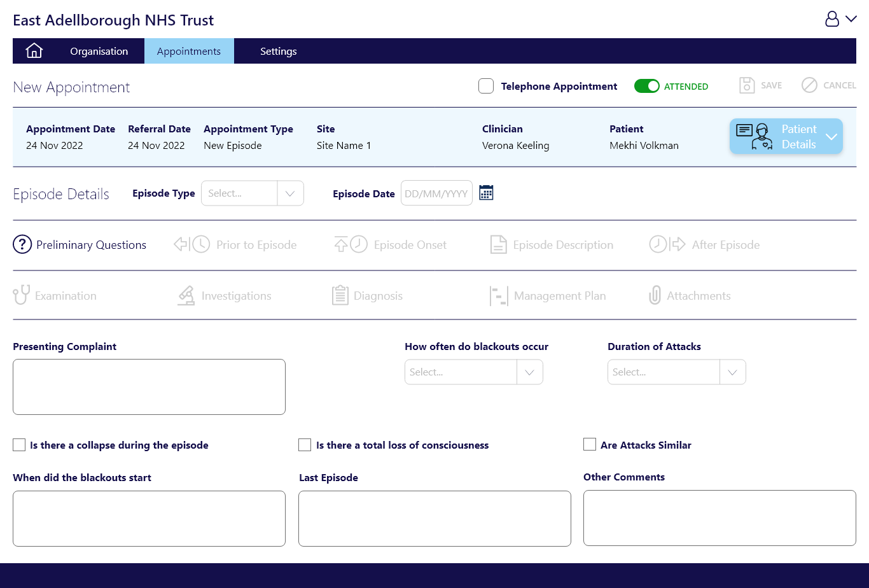869x588 pixels.
Task: Click the Episode Description document icon
Action: click(498, 244)
